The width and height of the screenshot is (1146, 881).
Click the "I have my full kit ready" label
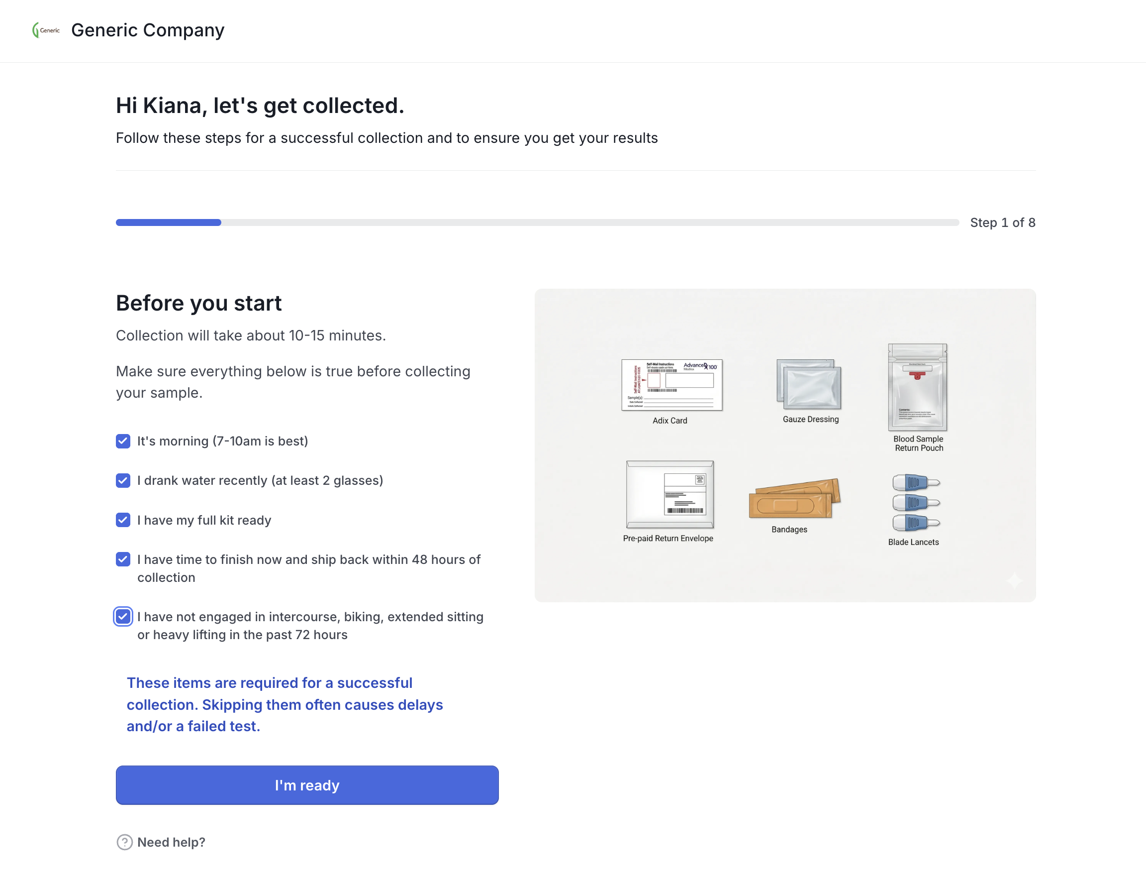tap(204, 520)
